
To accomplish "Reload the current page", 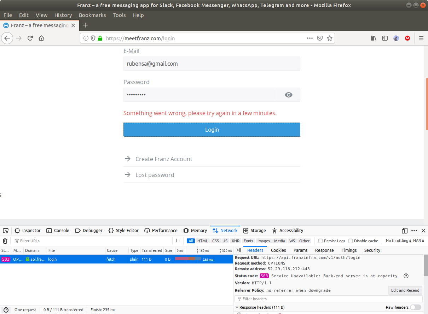I will 30,38.
